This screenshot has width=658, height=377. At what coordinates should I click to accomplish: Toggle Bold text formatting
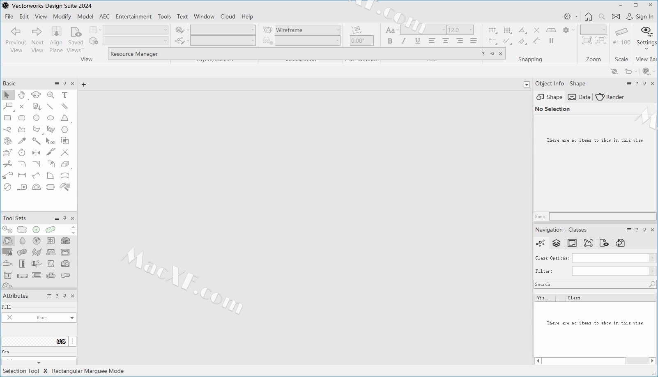click(390, 41)
